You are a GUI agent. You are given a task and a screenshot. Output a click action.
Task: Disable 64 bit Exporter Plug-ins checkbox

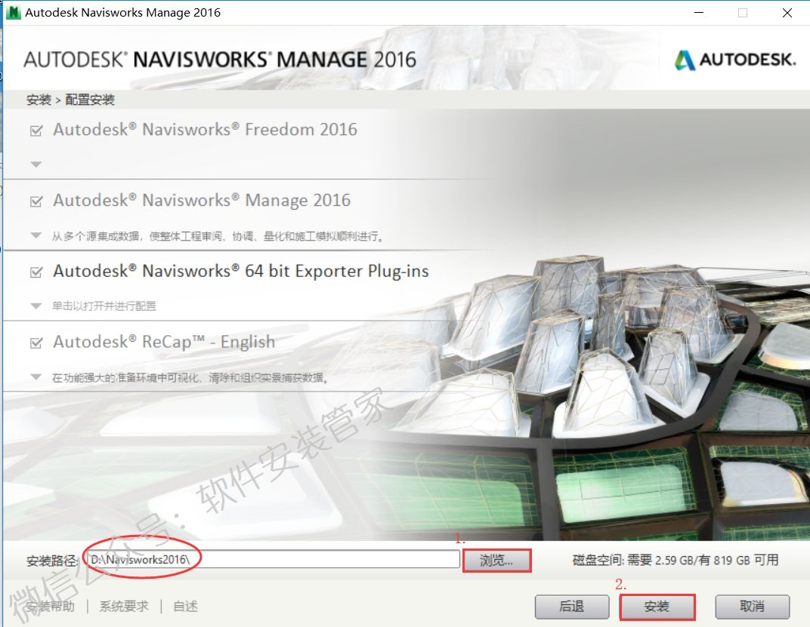click(36, 272)
